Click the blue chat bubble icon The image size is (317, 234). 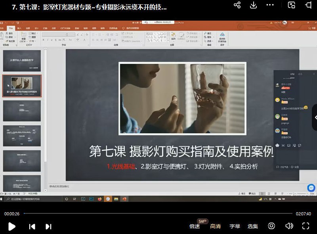pos(311,188)
